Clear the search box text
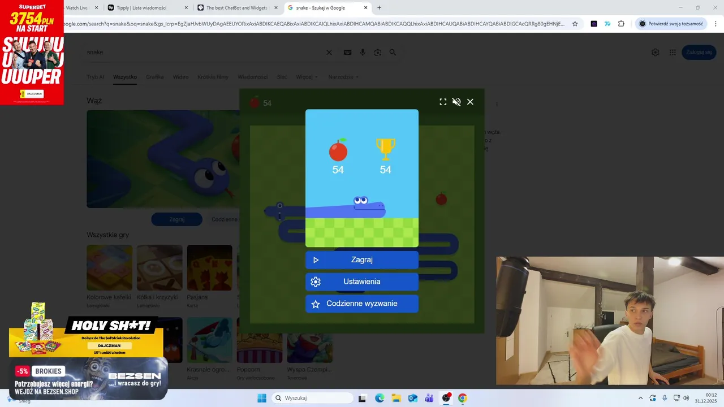724x407 pixels. tap(329, 52)
